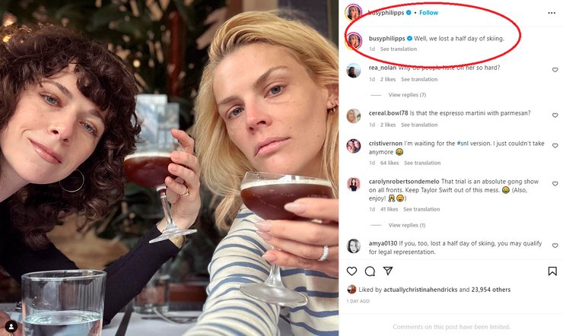Open busyphilipps profile picture in header
Image resolution: width=563 pixels, height=336 pixels.
coord(353,13)
